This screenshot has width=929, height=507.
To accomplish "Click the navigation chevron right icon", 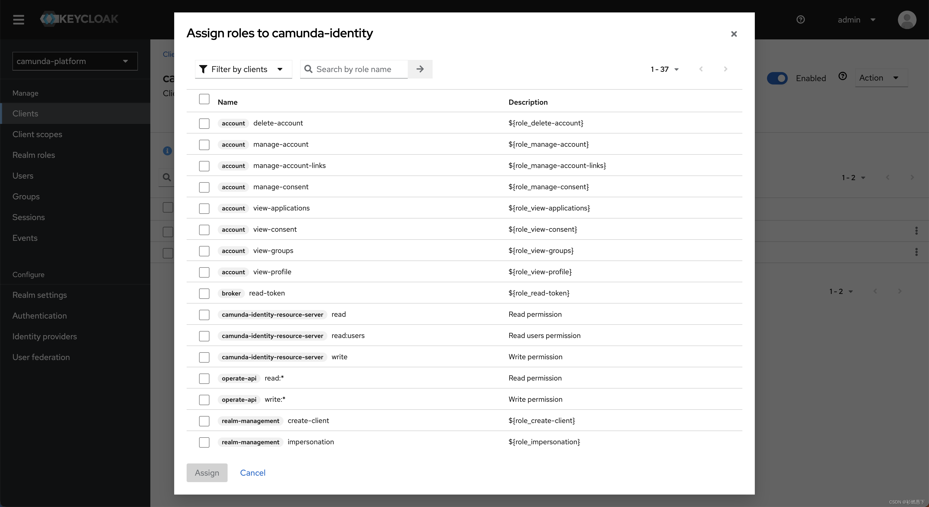I will (x=726, y=69).
